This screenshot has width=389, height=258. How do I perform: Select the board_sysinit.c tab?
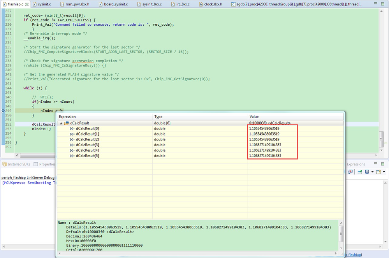pos(113,4)
